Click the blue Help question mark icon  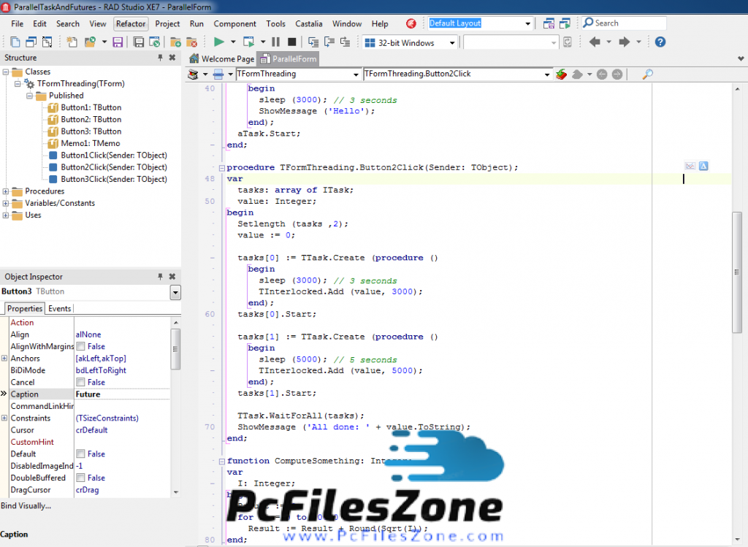click(660, 42)
